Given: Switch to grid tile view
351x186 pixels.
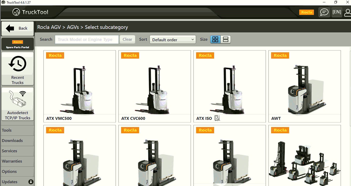Looking at the screenshot, I should (215, 39).
